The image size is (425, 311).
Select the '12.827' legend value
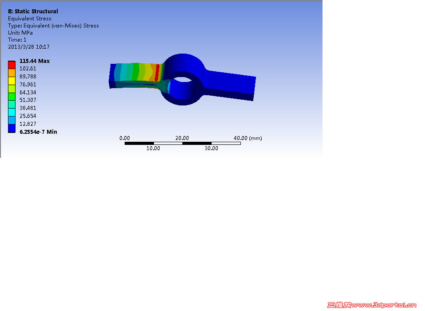coord(28,124)
